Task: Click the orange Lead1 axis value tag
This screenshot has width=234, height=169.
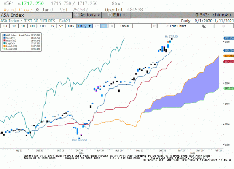Action: pos(229,56)
